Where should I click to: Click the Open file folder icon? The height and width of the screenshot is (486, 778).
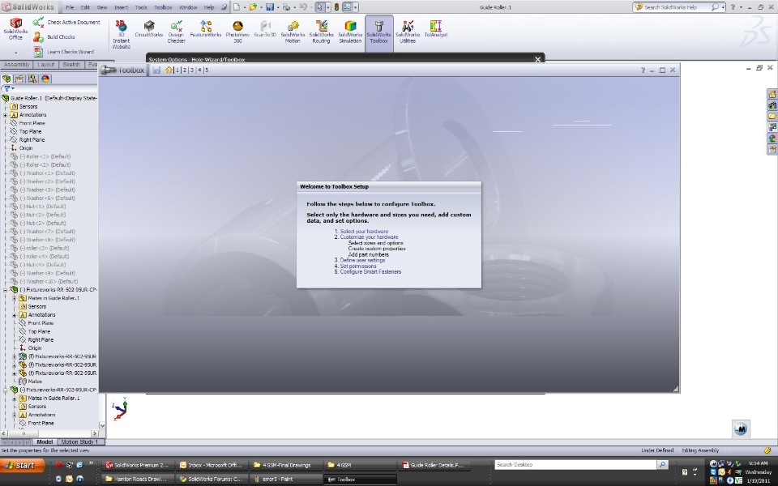tap(253, 7)
